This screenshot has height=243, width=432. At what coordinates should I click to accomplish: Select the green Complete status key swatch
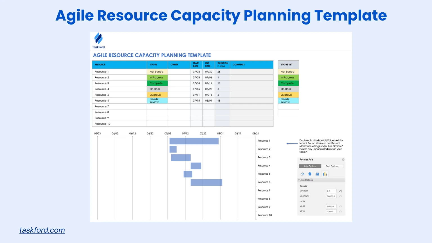point(288,83)
